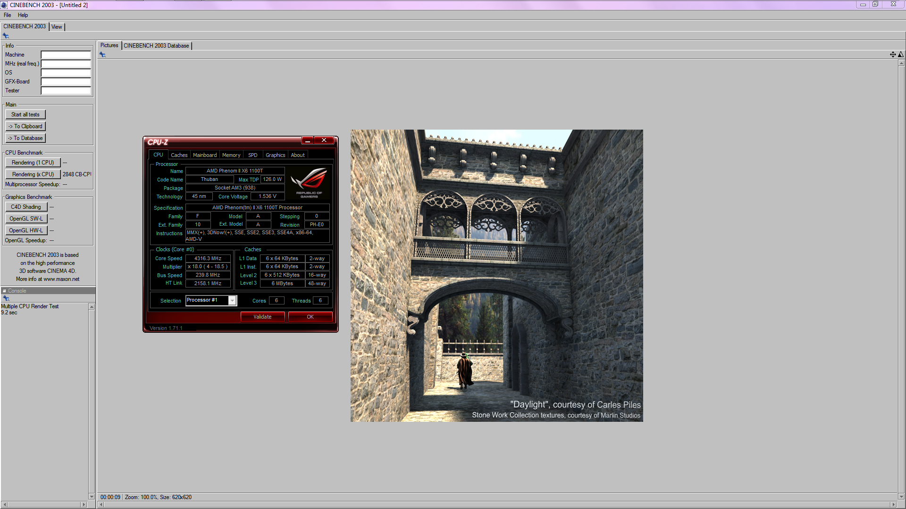Screen dimensions: 906x509
Task: Start the OpenGL SW-L benchmark
Action: [x=26, y=219]
